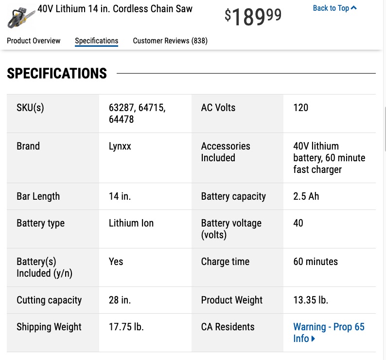Click the SPECIFICATIONS section heading
Screen dimensions: 386x360
57,73
